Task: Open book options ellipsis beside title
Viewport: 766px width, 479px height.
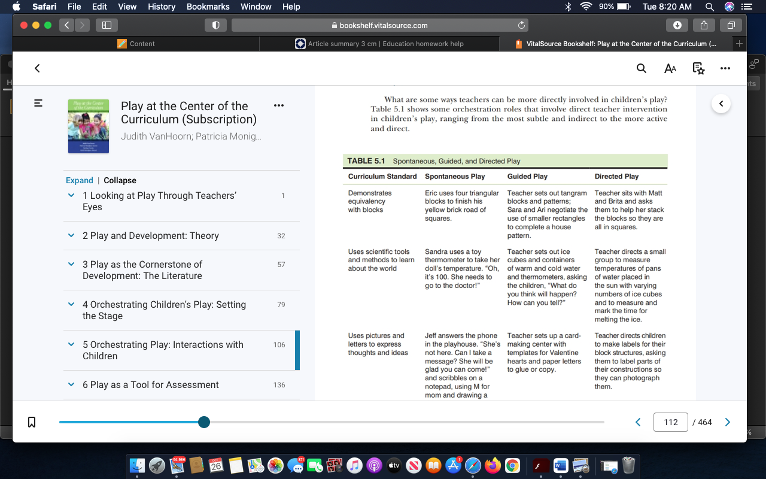Action: click(278, 105)
